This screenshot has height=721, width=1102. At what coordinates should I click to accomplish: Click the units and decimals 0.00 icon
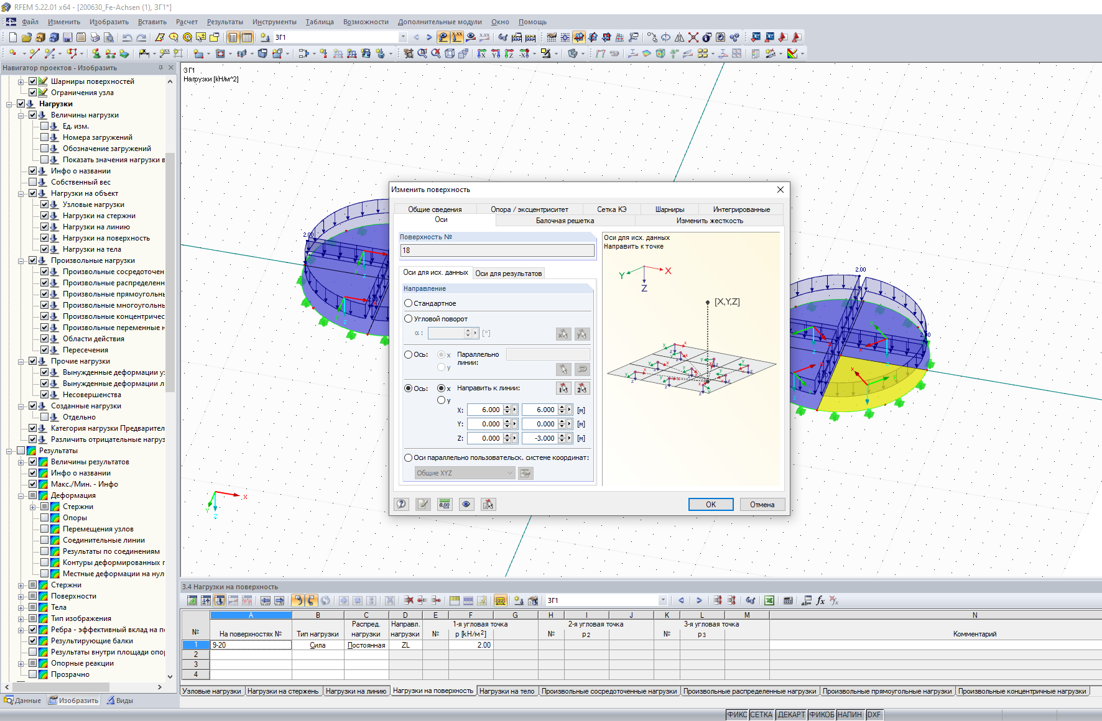pyautogui.click(x=444, y=504)
